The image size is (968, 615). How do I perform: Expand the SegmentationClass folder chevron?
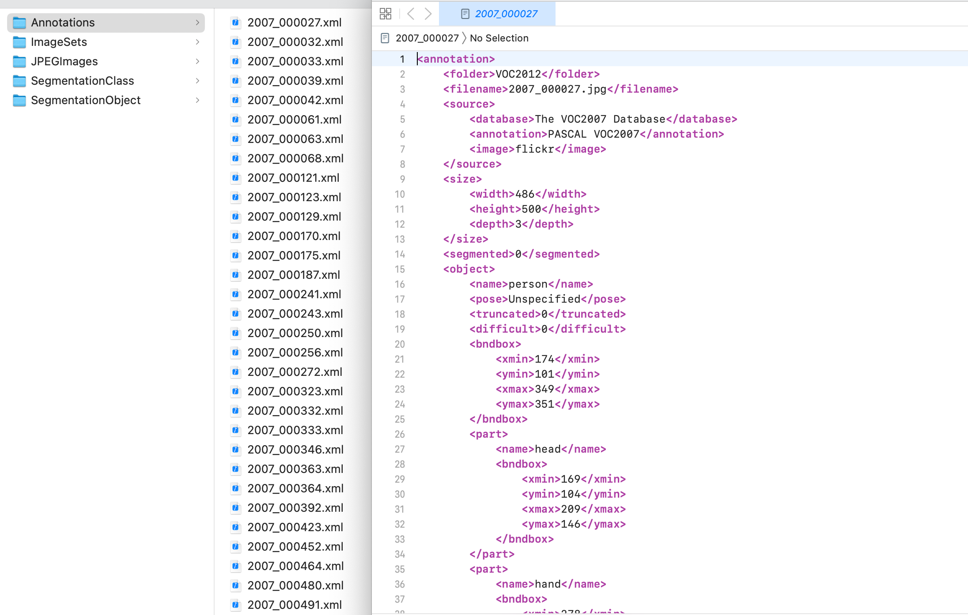(197, 81)
